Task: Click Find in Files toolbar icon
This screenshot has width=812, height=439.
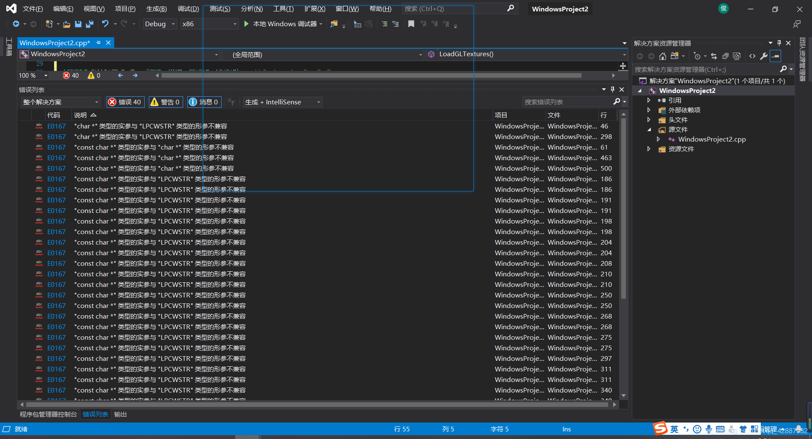Action: point(334,24)
